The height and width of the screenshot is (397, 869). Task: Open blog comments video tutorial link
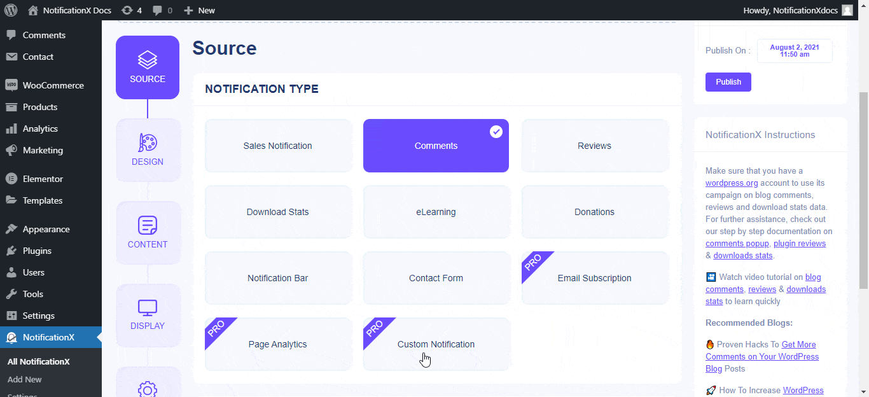click(763, 283)
